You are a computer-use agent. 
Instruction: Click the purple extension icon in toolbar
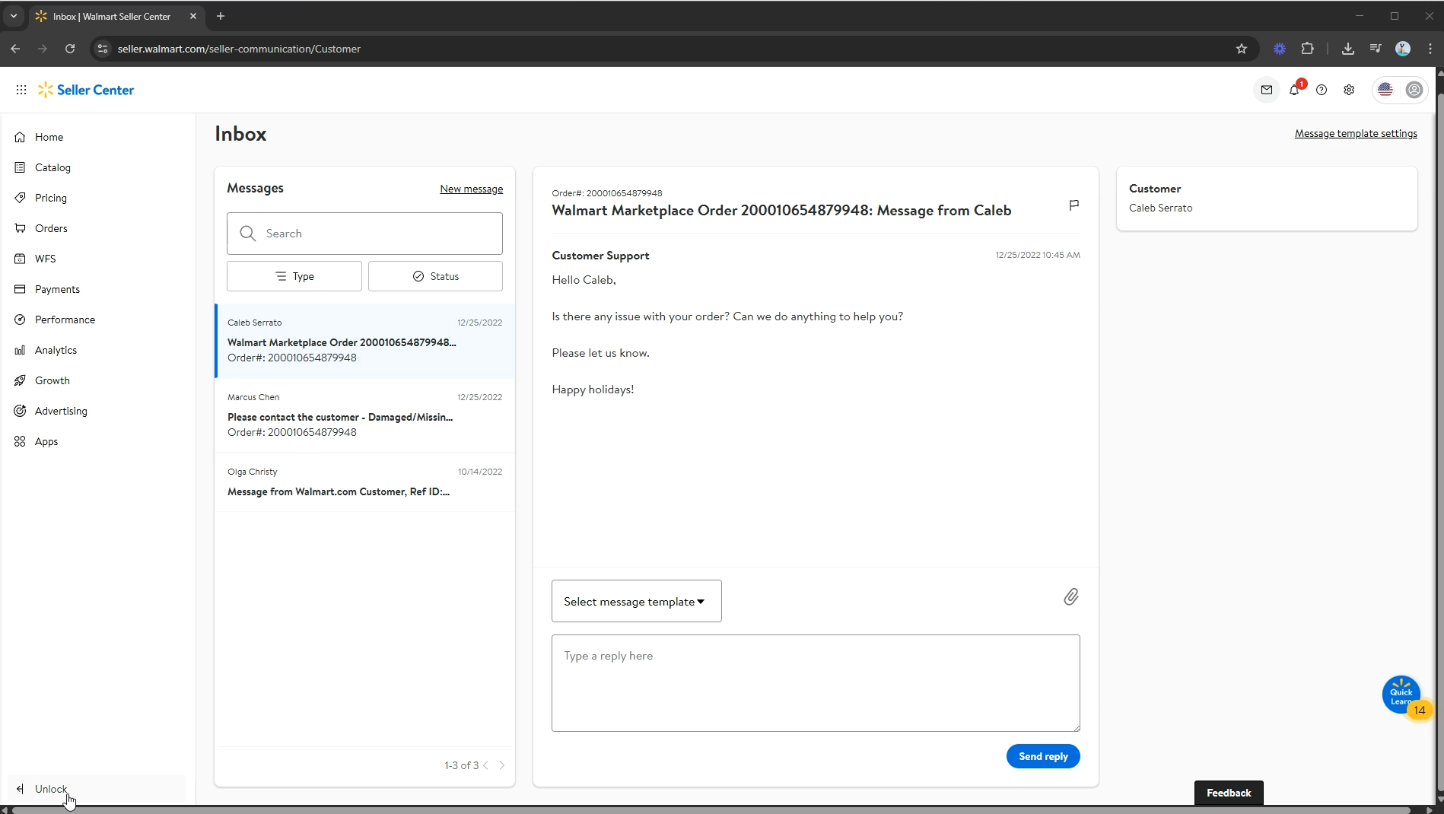pyautogui.click(x=1280, y=49)
